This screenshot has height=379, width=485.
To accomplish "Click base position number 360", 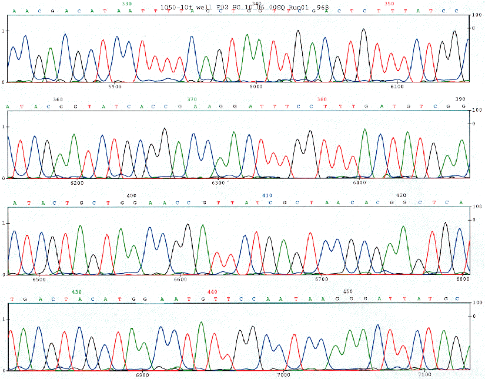I will tap(58, 99).
